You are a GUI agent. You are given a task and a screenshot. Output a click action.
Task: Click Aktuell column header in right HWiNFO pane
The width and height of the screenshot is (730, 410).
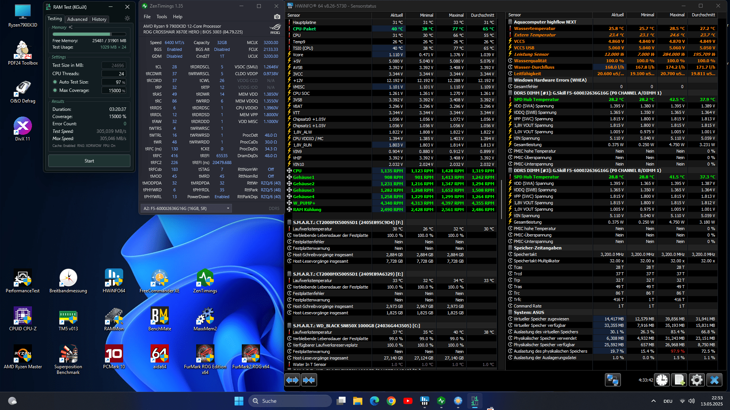(x=609, y=15)
